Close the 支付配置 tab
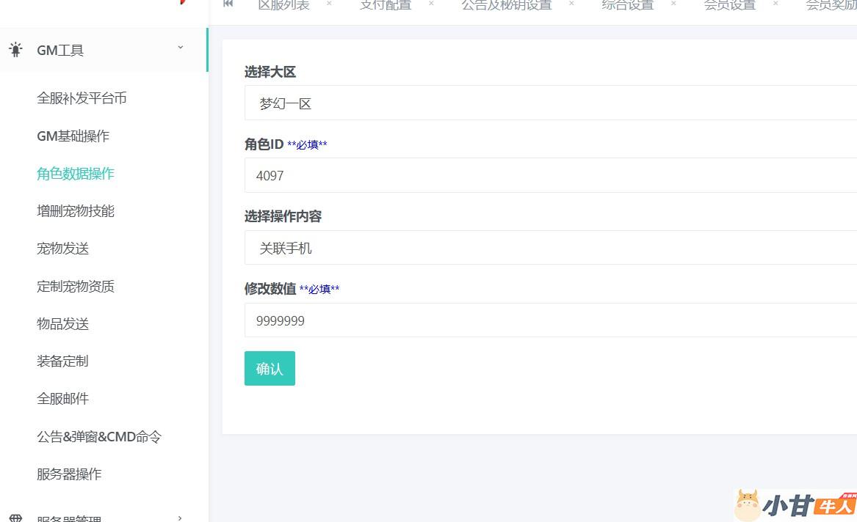The image size is (857, 522). (x=431, y=4)
